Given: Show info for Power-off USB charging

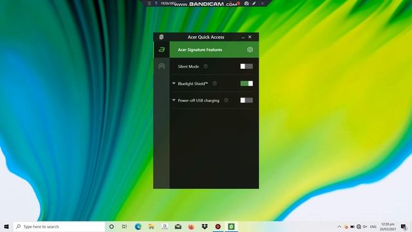Looking at the screenshot, I should 226,101.
